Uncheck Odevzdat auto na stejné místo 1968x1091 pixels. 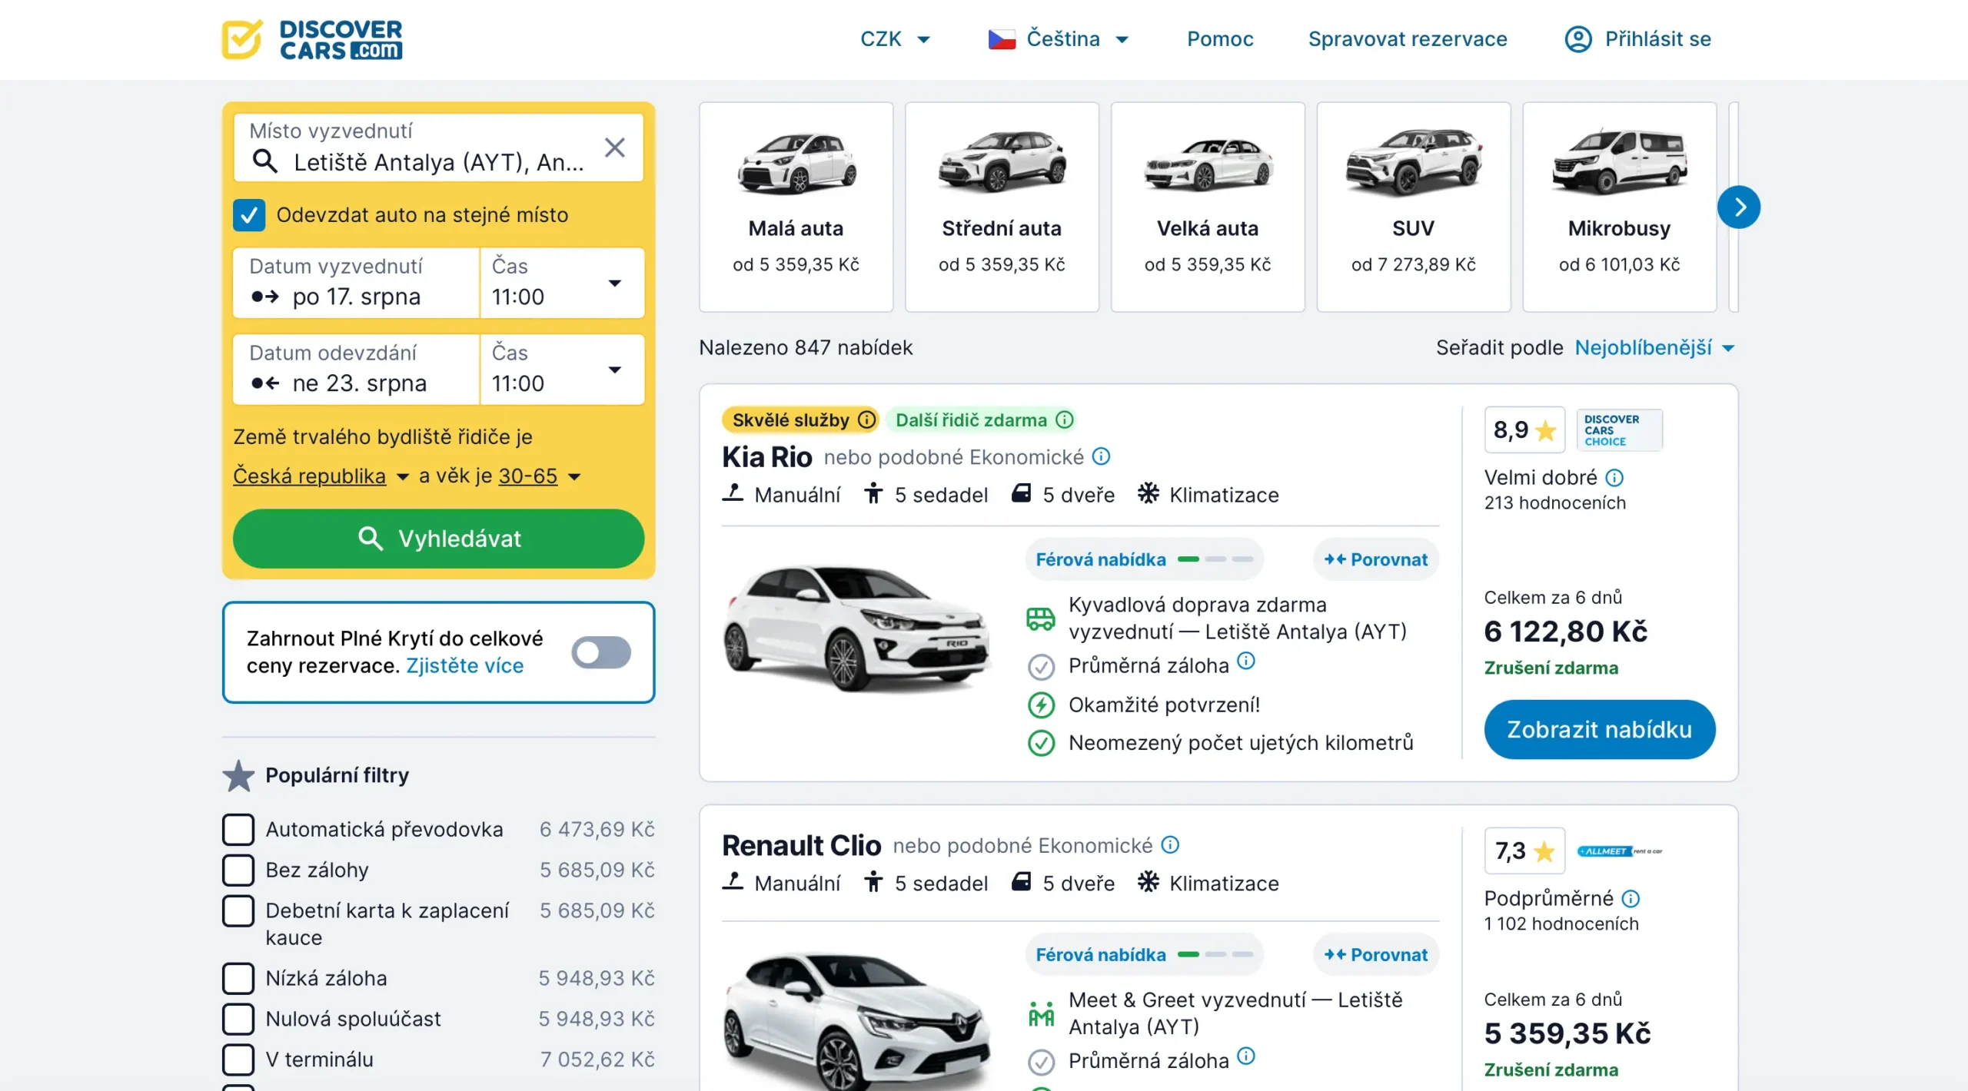coord(249,215)
